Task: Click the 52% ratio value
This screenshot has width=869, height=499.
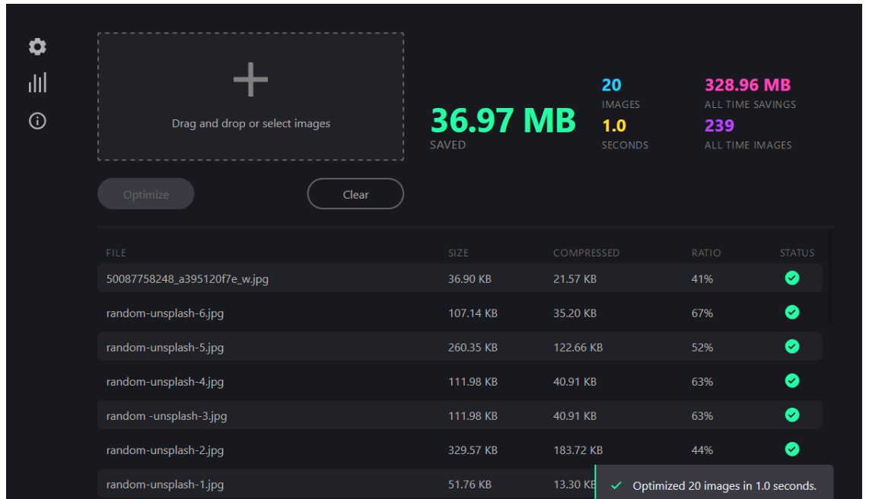Action: click(x=702, y=348)
